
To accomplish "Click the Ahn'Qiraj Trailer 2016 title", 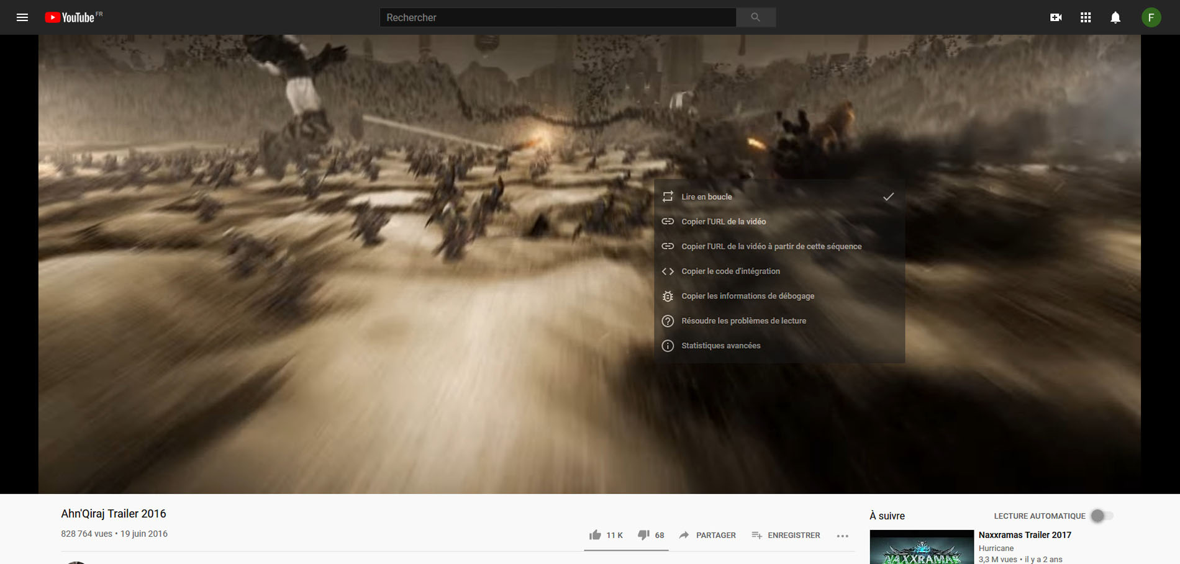I will 114,514.
